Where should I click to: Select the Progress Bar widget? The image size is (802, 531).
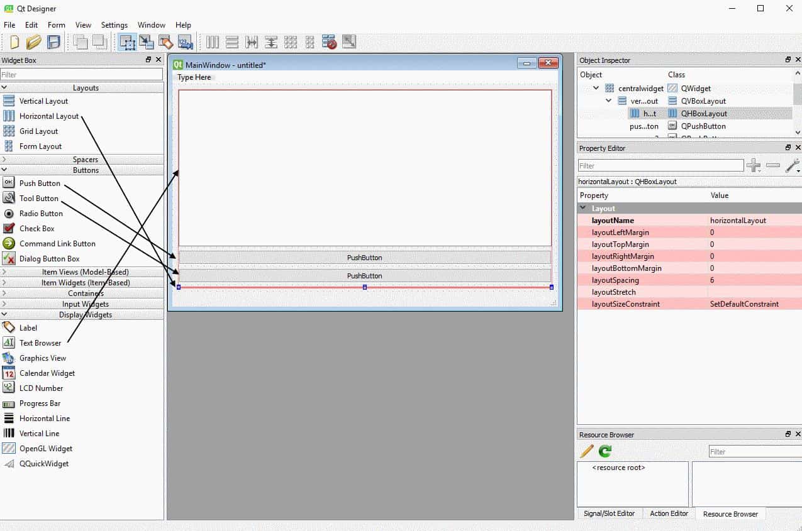point(40,403)
